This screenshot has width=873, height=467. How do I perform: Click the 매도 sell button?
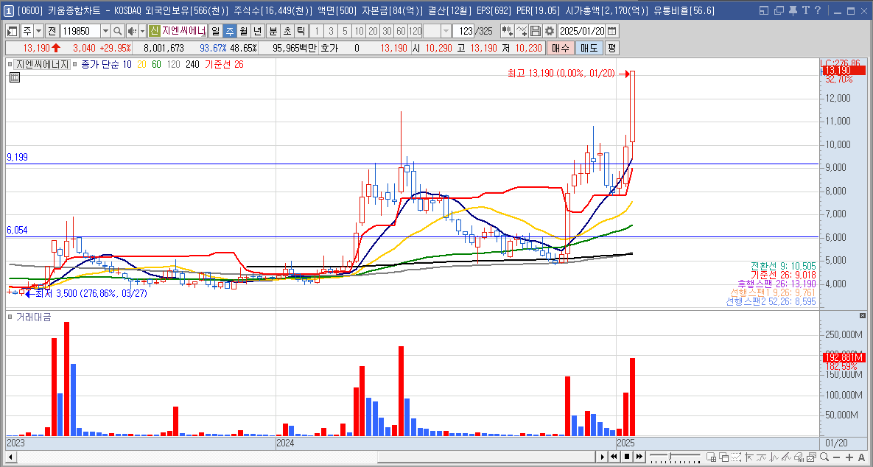(x=589, y=49)
